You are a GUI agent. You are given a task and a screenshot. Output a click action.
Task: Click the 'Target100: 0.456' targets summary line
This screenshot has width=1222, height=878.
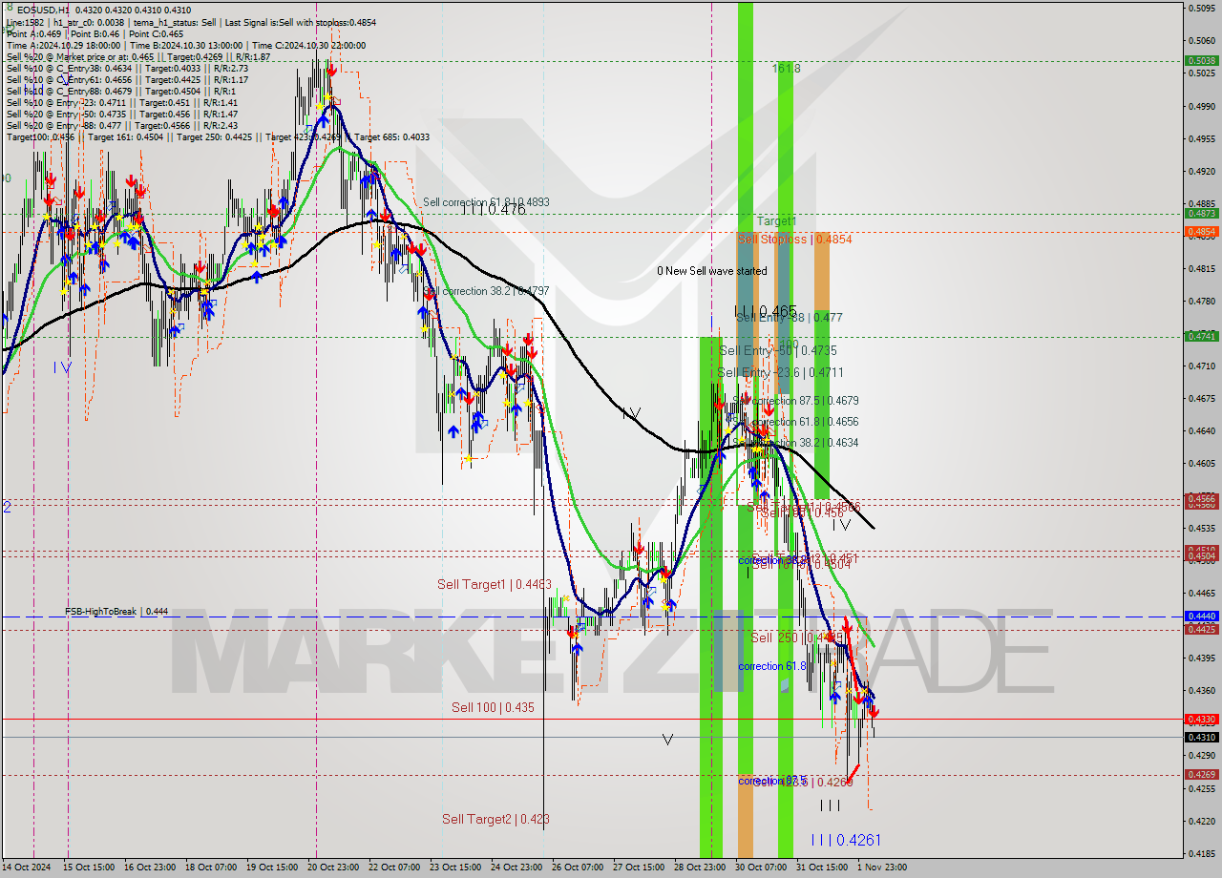pos(218,136)
